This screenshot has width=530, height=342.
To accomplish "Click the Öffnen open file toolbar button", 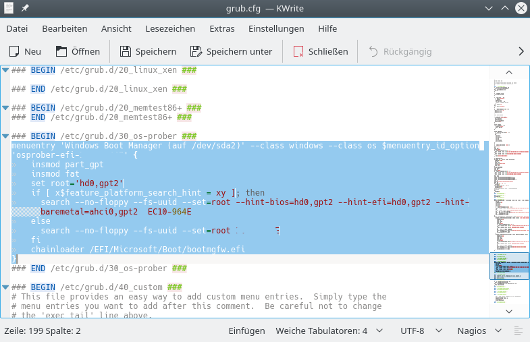I will pyautogui.click(x=78, y=51).
